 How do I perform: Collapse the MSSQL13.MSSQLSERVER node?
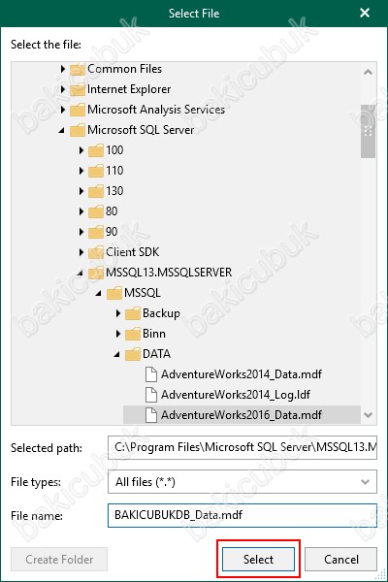(80, 274)
